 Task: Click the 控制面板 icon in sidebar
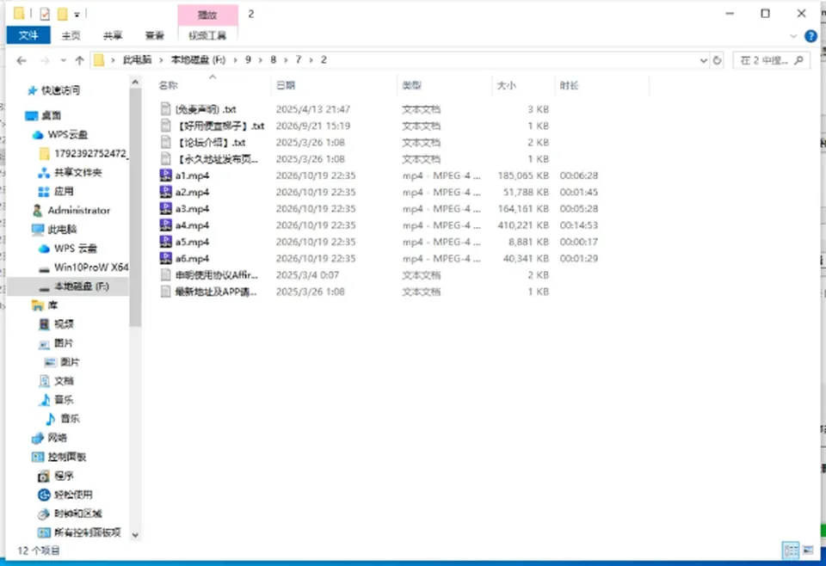(x=37, y=457)
